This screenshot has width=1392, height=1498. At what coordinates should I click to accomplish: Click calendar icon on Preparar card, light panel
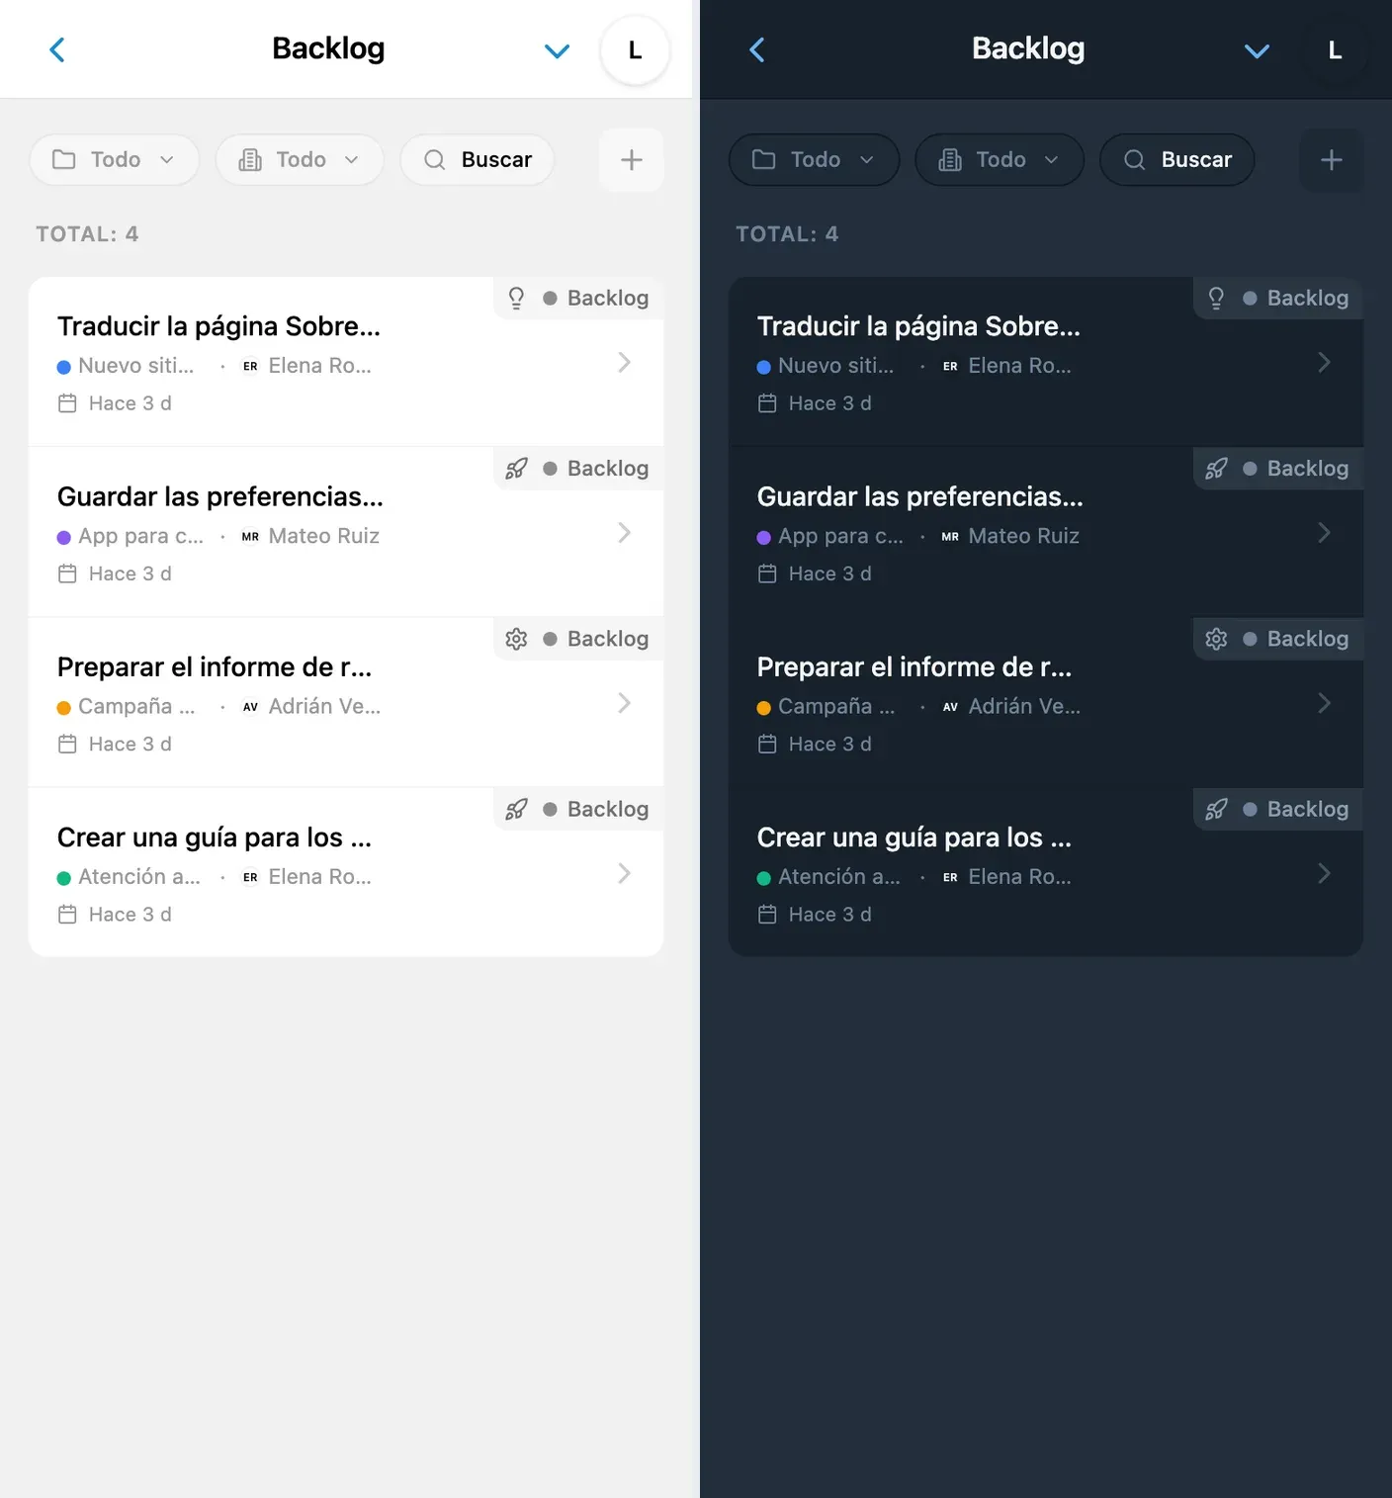[x=67, y=744]
